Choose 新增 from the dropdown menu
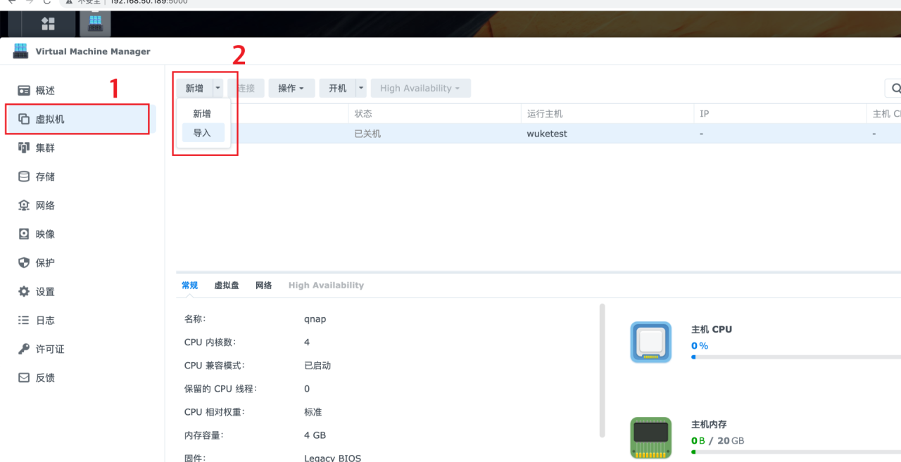The image size is (901, 462). point(203,113)
